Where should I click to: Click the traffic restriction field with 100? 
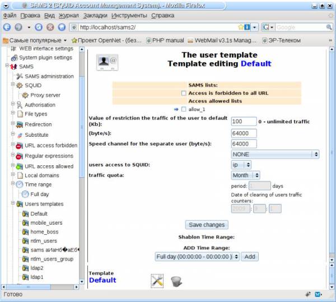[x=244, y=122]
